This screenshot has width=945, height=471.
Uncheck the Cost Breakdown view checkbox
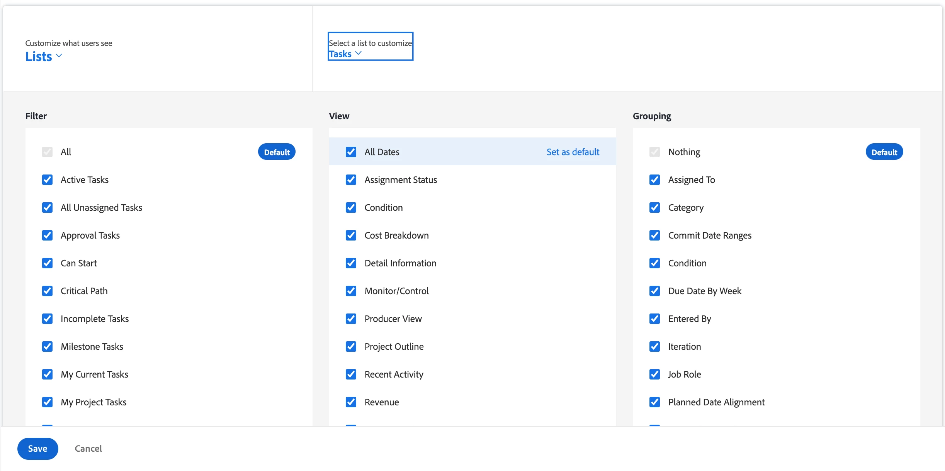[351, 235]
